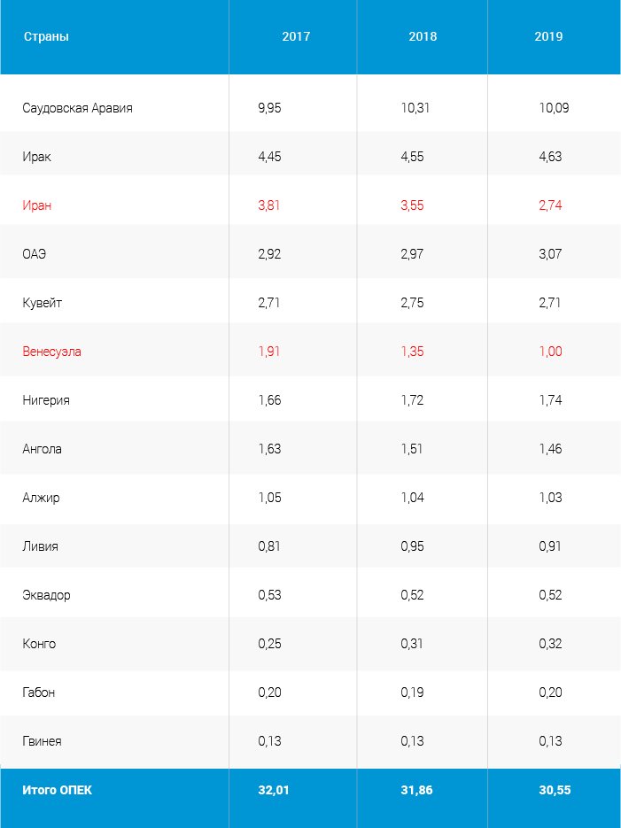Select the 2019 column header
The width and height of the screenshot is (621, 828).
(x=548, y=37)
